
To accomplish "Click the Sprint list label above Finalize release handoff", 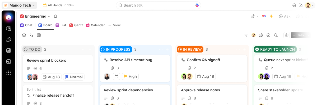I will click(x=34, y=90).
